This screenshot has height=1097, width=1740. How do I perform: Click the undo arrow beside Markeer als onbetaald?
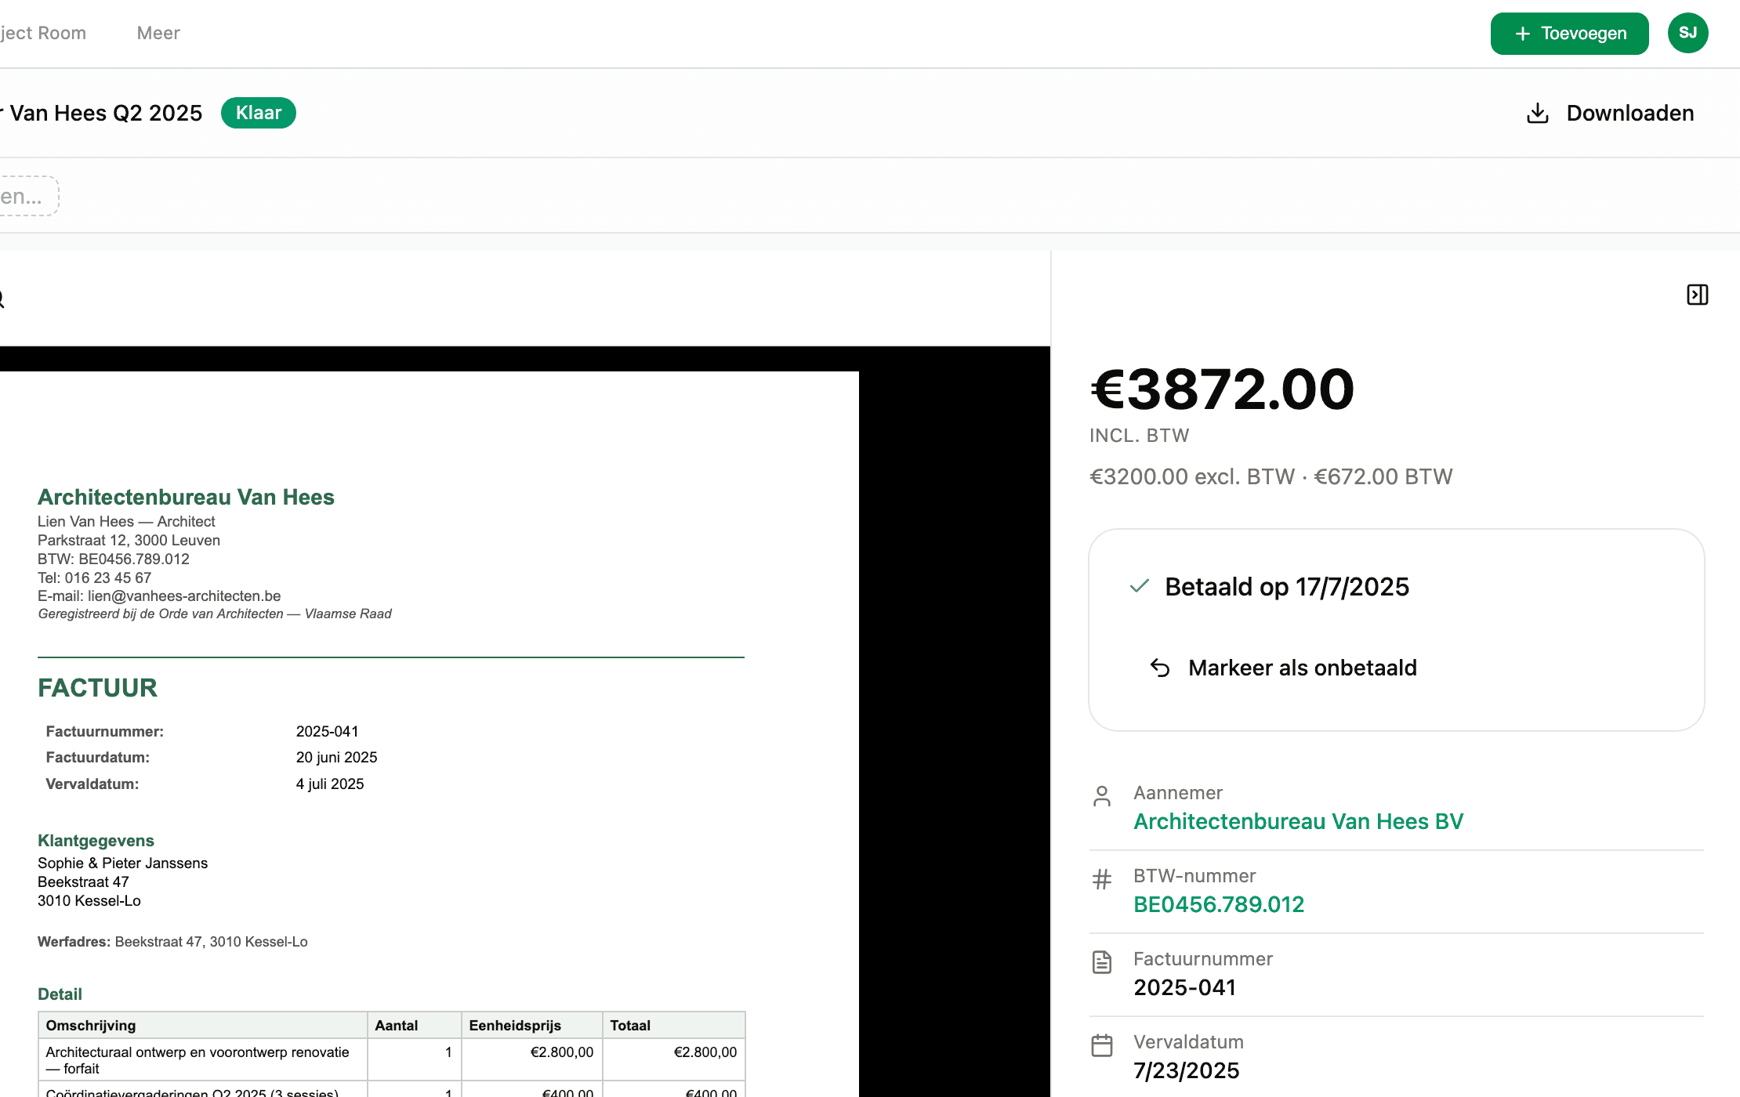coord(1160,668)
